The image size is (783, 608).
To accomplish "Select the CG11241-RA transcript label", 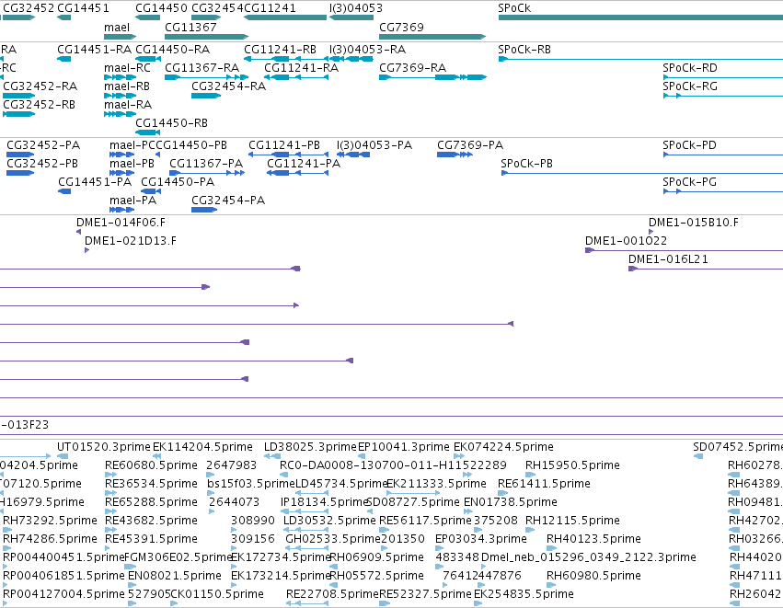I will (301, 68).
